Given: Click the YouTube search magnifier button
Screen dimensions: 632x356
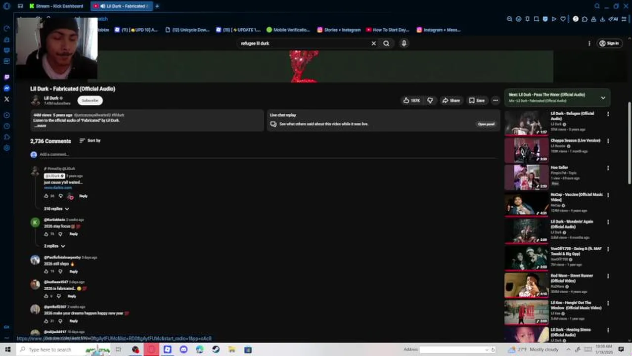Looking at the screenshot, I should [386, 43].
